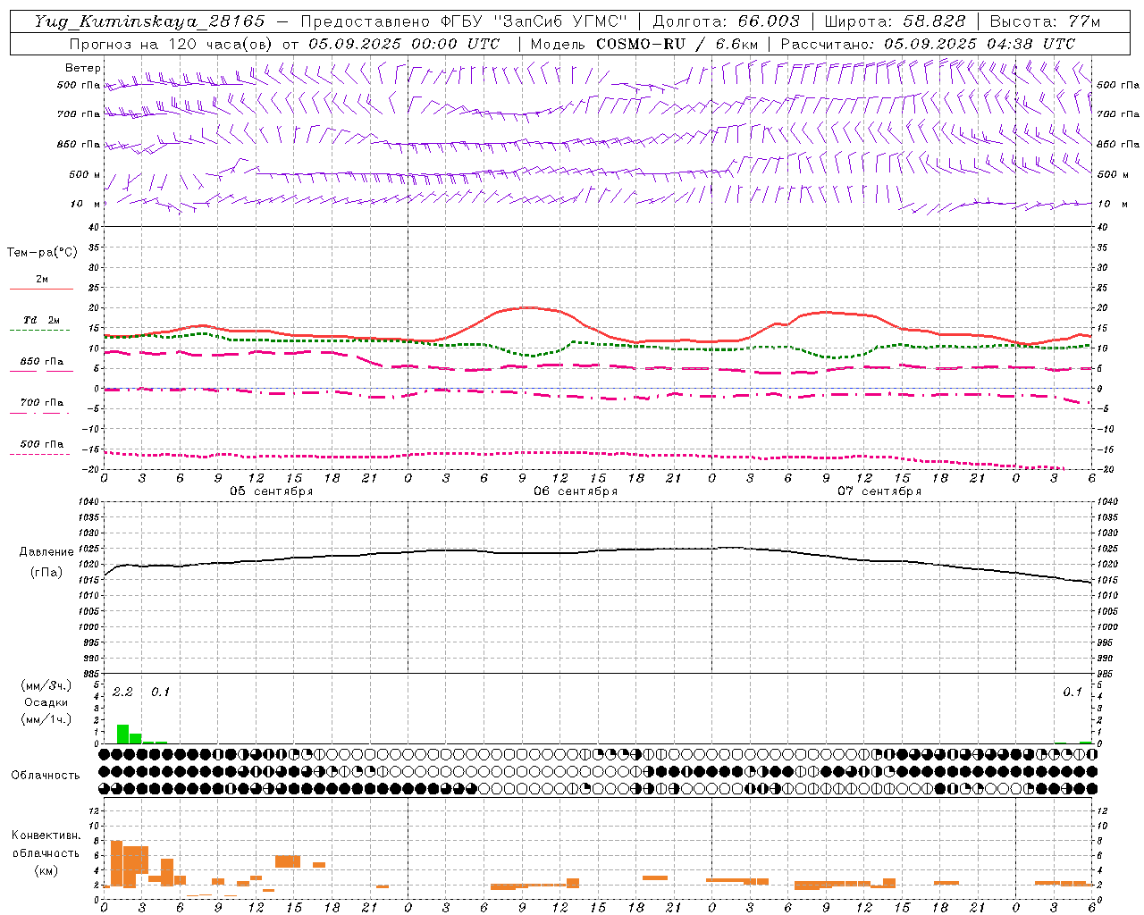This screenshot has height=915, width=1144.
Task: Click the 10 м wind label on the left axis
Action: coord(85,205)
